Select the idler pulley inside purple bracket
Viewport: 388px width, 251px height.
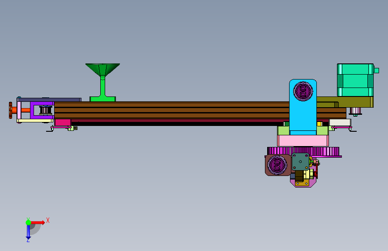coord(46,110)
